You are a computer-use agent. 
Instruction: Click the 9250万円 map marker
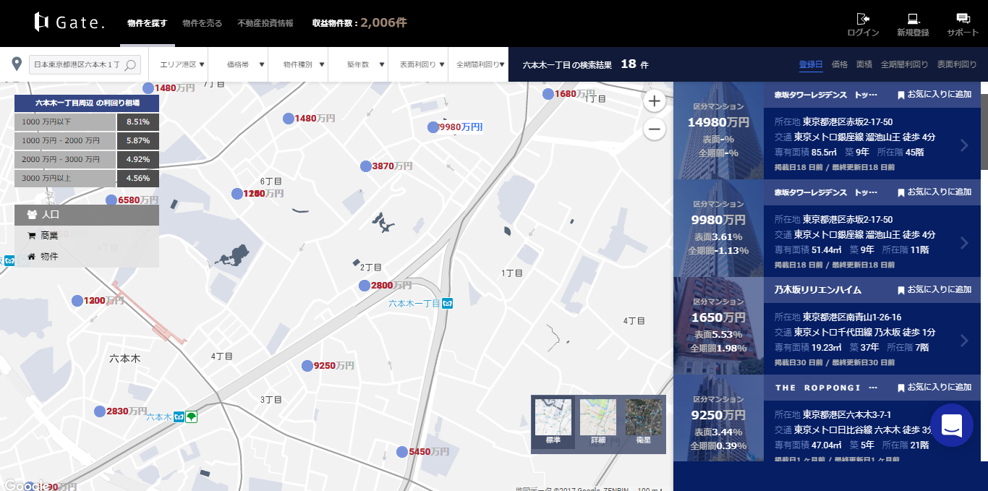click(x=307, y=366)
